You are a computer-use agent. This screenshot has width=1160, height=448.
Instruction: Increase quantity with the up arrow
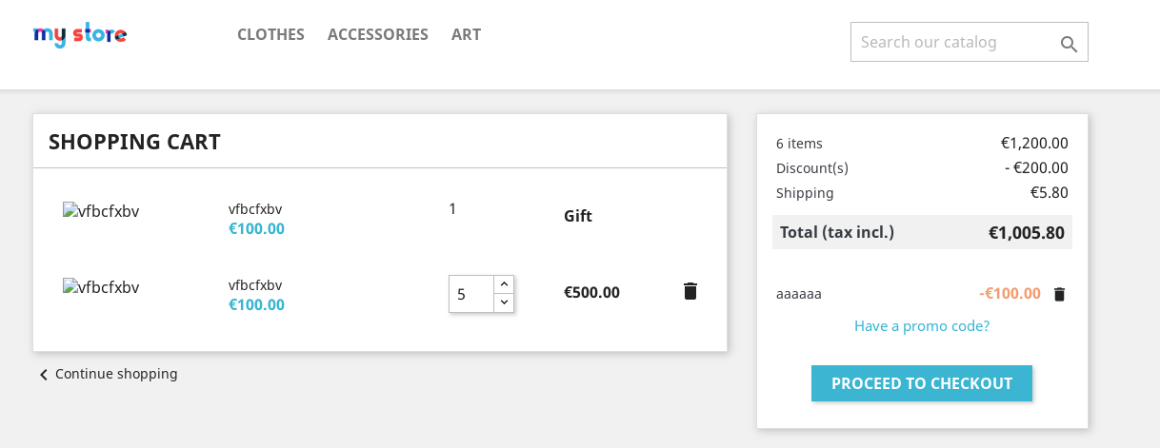coord(504,284)
